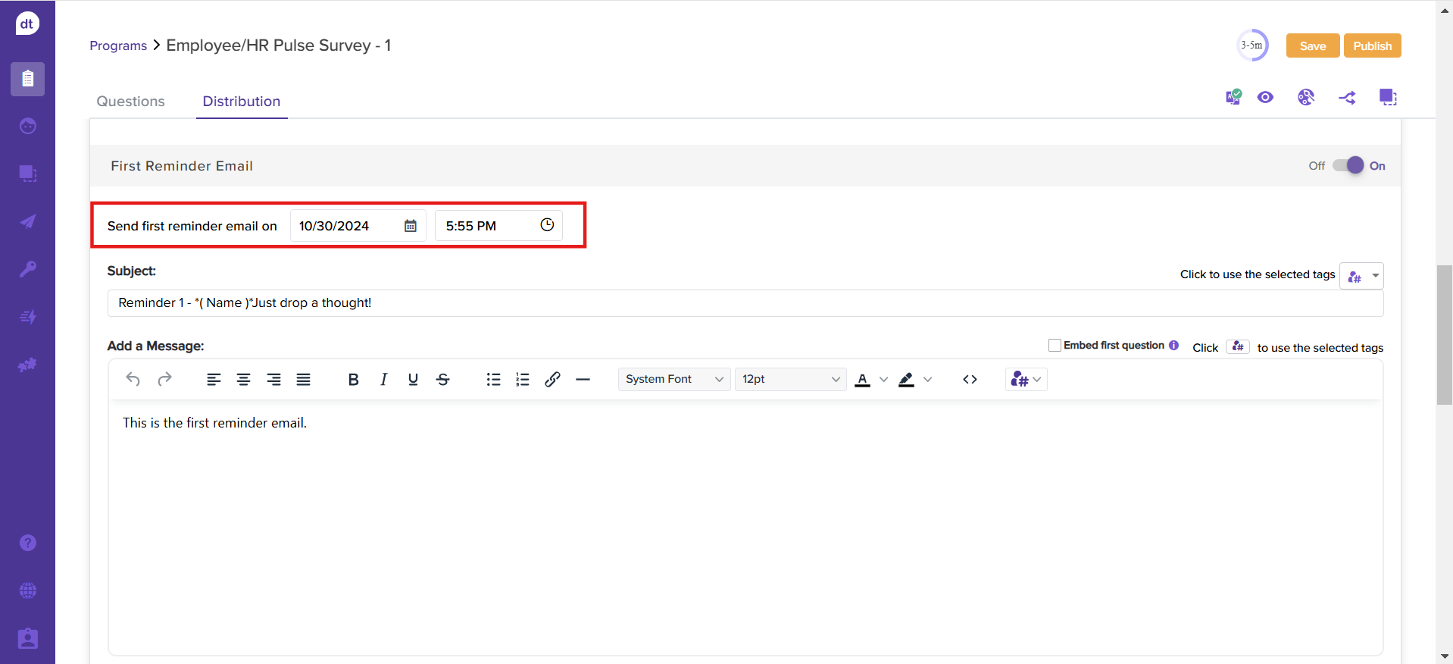Image resolution: width=1453 pixels, height=664 pixels.
Task: Go to Programs breadcrumb link
Action: (118, 46)
